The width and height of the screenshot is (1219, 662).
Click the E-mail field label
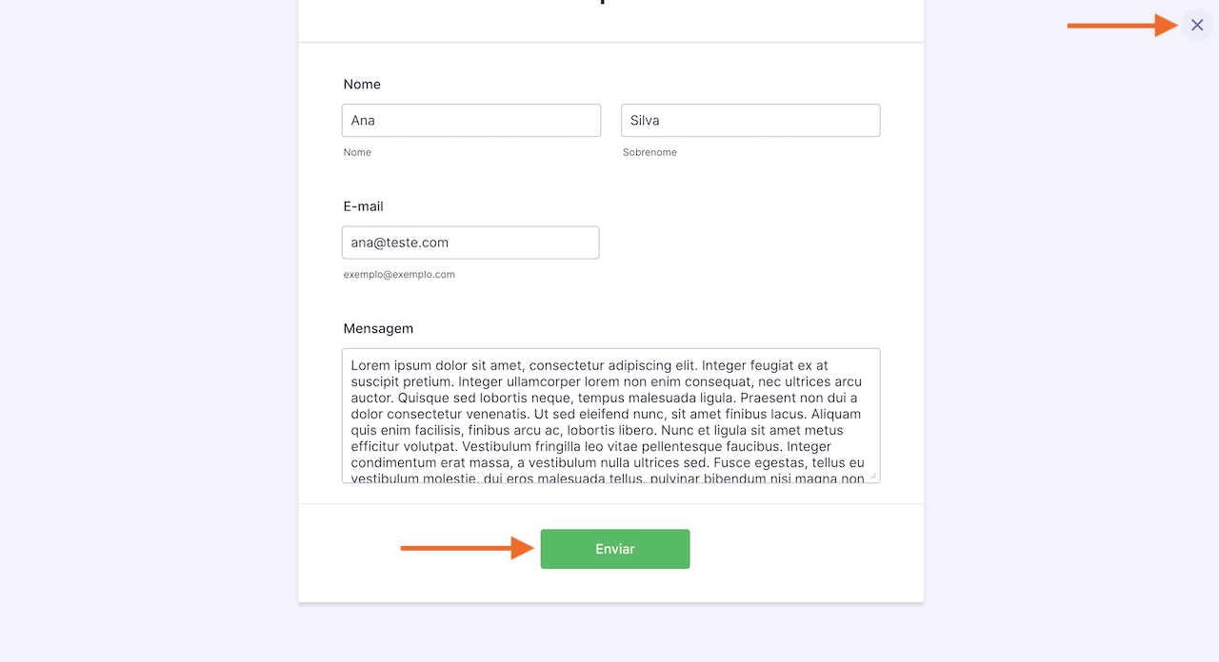point(363,206)
